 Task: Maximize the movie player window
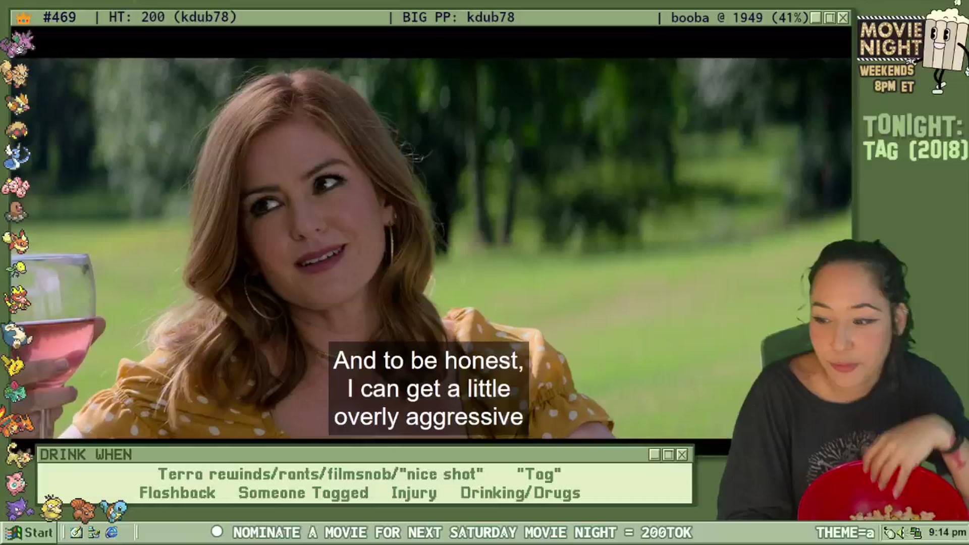[829, 18]
